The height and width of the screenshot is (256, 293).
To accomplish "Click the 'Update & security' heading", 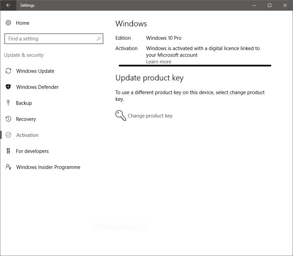I will coord(24,55).
